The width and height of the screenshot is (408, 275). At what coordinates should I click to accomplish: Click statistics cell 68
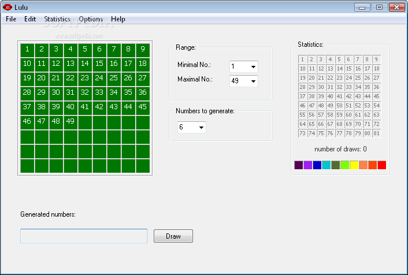339,124
